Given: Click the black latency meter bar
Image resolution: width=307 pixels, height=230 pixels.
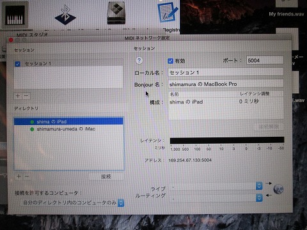Looking at the screenshot, I should coord(227,140).
